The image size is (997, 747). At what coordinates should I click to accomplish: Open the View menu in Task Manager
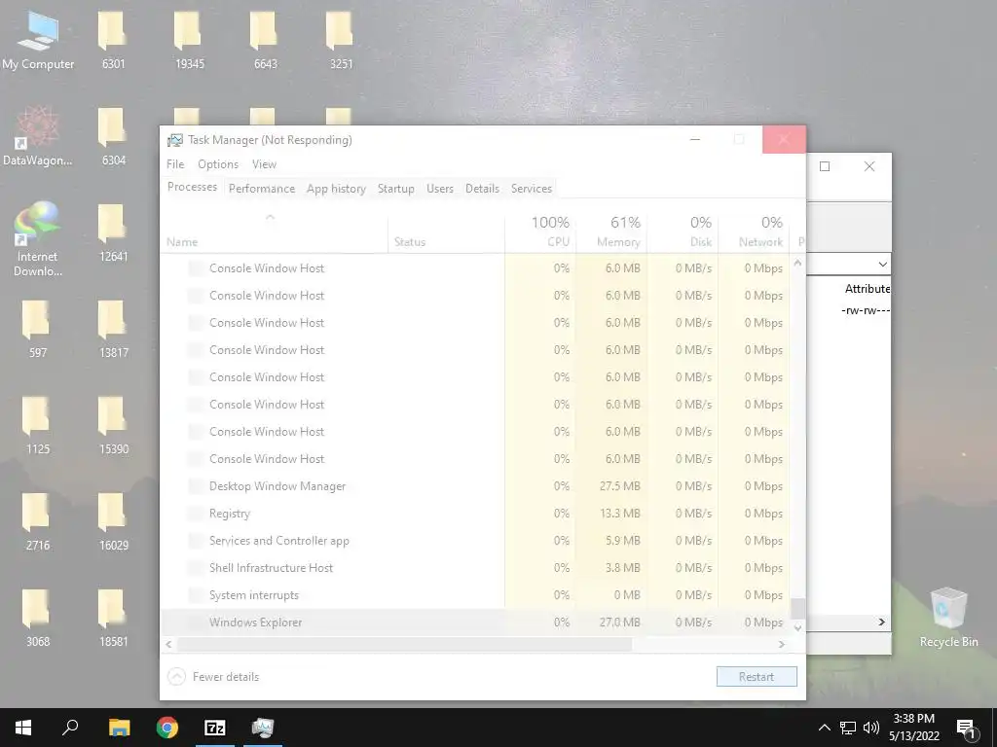[264, 163]
